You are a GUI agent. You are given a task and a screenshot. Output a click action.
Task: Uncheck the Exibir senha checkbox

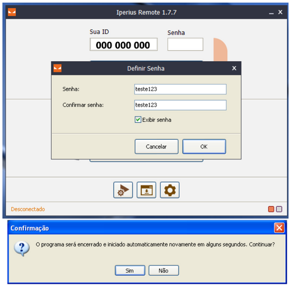pyautogui.click(x=138, y=119)
